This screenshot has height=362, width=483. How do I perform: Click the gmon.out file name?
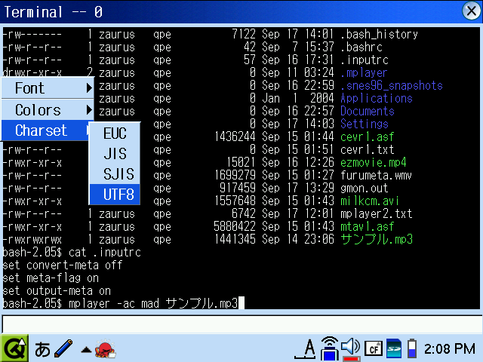point(364,188)
